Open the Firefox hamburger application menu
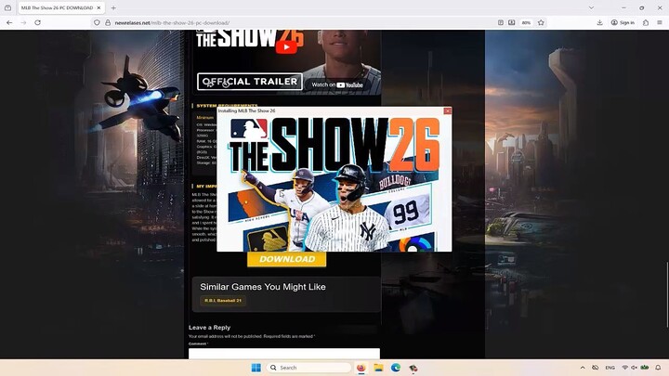Screen dimensions: 669x376 pyautogui.click(x=660, y=22)
